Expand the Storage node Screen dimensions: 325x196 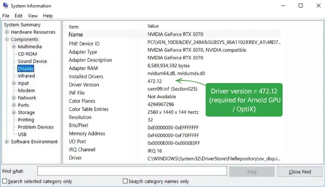[14, 112]
